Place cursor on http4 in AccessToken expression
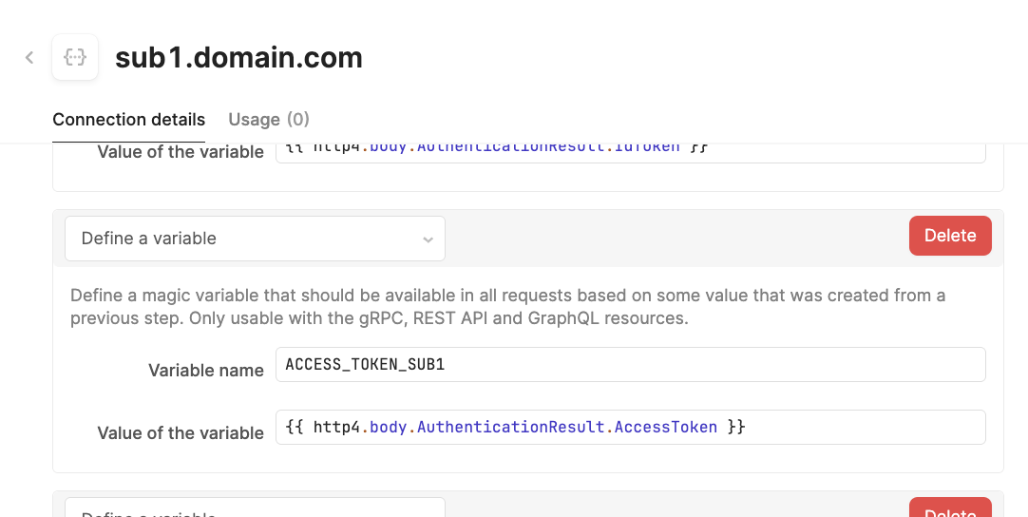 [x=336, y=427]
